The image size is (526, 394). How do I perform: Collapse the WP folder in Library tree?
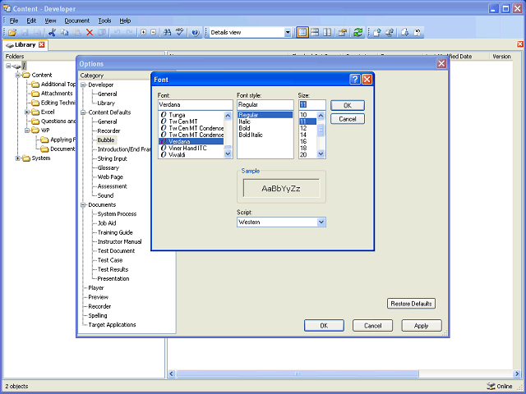tap(27, 131)
